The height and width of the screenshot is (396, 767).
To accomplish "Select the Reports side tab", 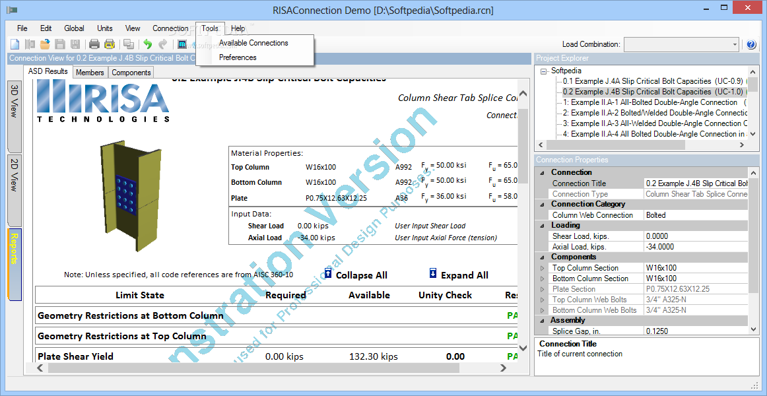I will tap(15, 264).
